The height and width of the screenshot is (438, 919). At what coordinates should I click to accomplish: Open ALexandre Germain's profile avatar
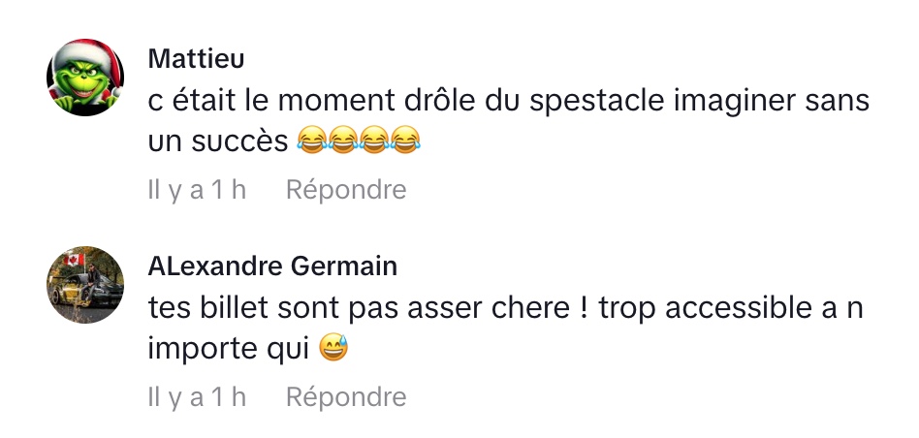86,284
